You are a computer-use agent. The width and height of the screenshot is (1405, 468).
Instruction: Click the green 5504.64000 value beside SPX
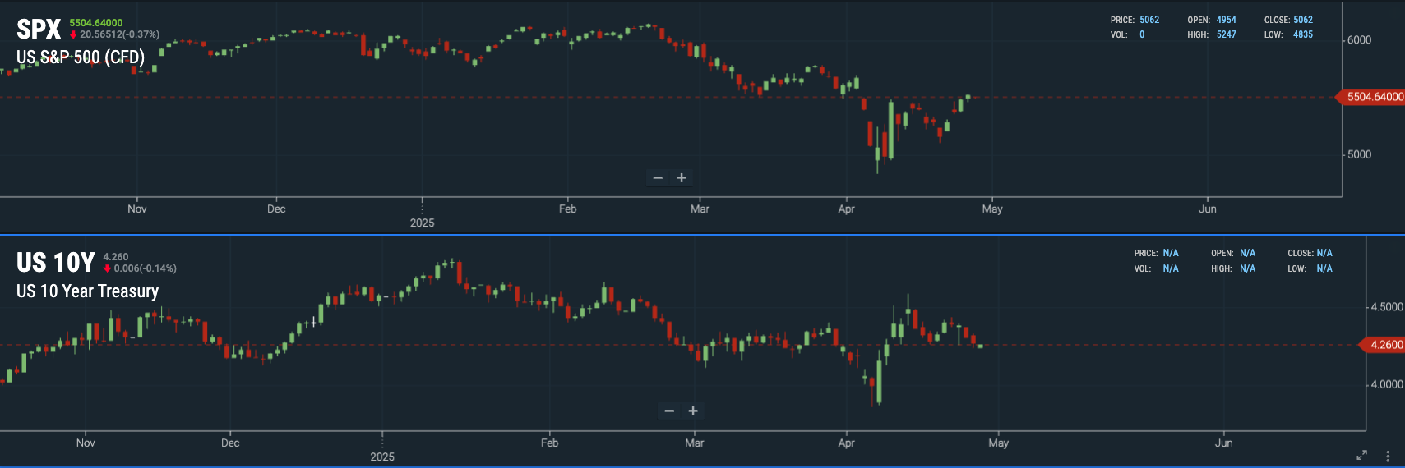[96, 23]
